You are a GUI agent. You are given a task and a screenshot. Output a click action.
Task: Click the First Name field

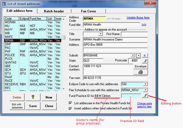coord(134,34)
